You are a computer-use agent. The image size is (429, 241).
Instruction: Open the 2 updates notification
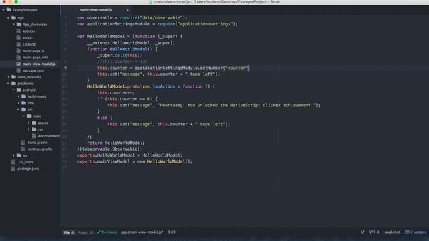click(416, 232)
